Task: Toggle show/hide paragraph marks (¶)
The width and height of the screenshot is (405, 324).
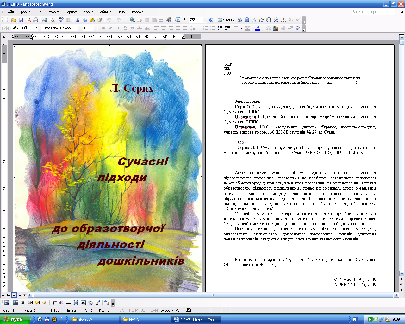Action: pyautogui.click(x=185, y=20)
